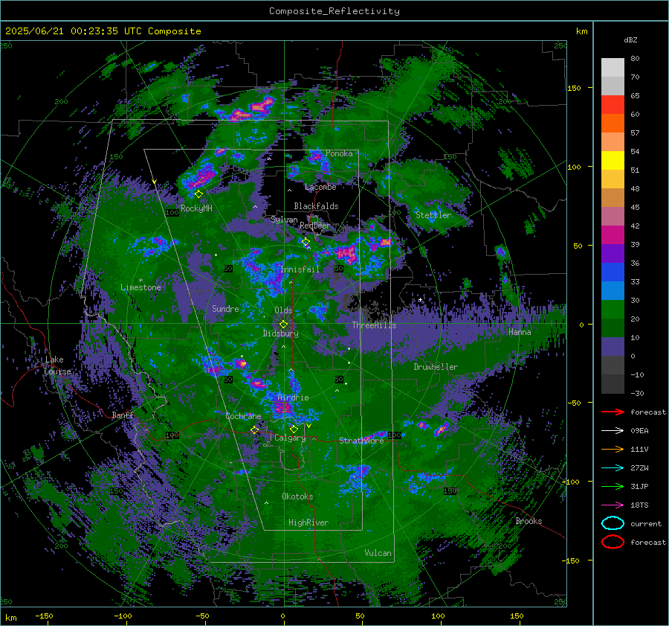
Task: Click the yellow diamond marker near RockyMH
Action: tap(198, 194)
